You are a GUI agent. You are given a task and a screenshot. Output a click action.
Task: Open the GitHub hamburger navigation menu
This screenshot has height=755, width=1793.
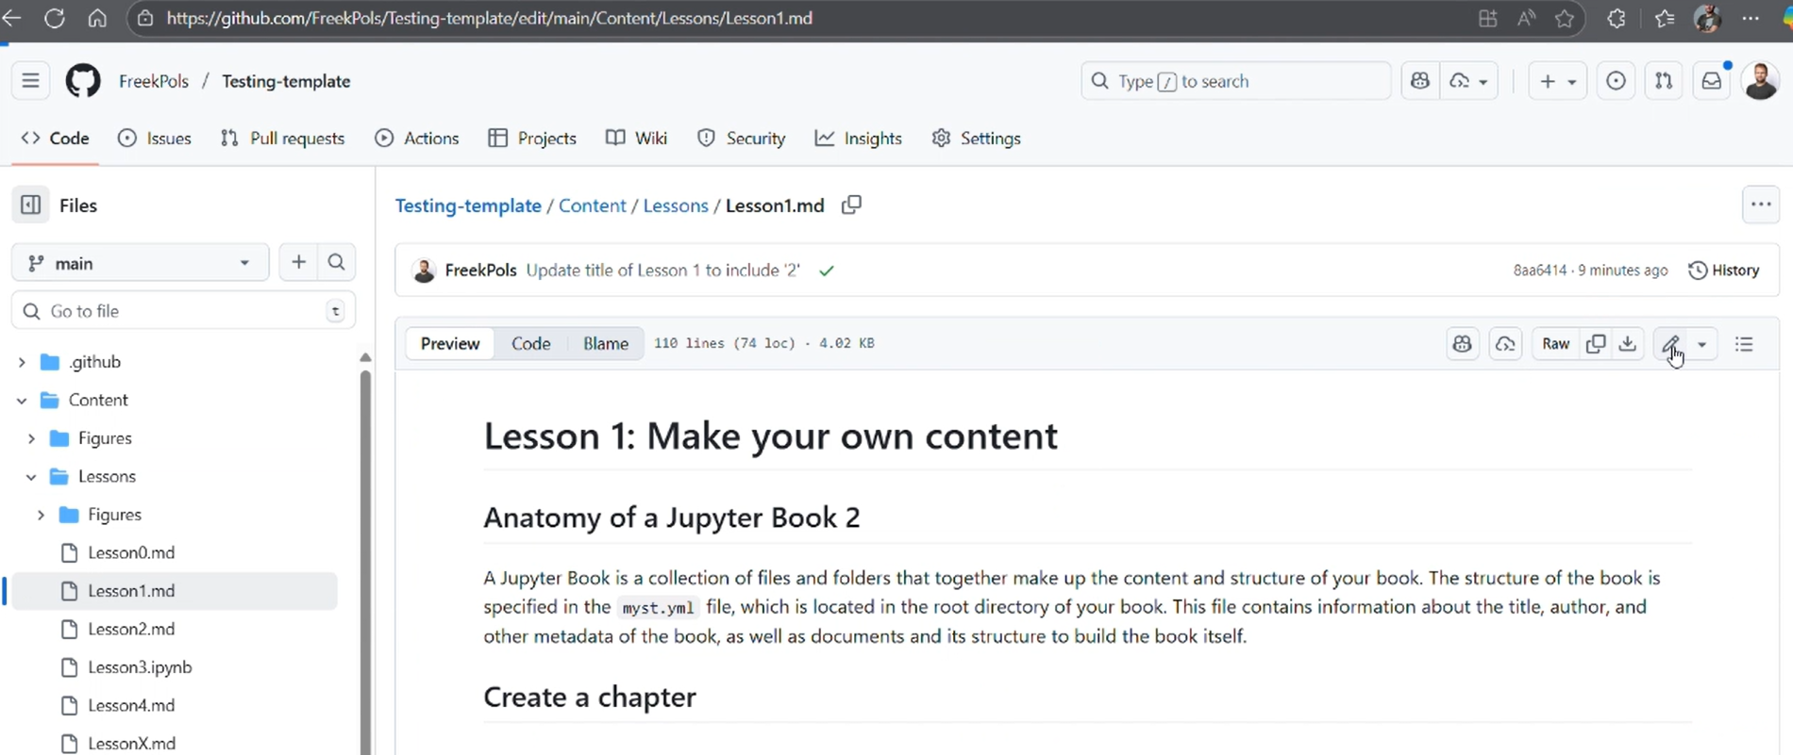click(30, 81)
